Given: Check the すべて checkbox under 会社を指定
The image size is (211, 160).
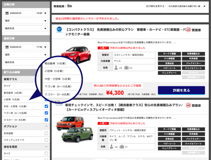Looking at the screenshot, I should coord(46,153).
